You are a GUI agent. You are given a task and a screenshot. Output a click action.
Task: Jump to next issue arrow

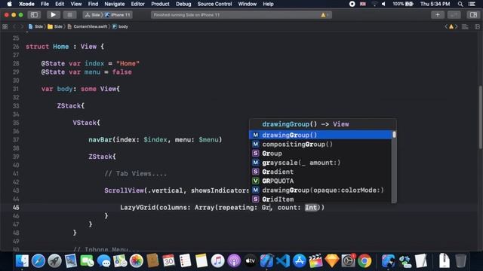pyautogui.click(x=456, y=27)
